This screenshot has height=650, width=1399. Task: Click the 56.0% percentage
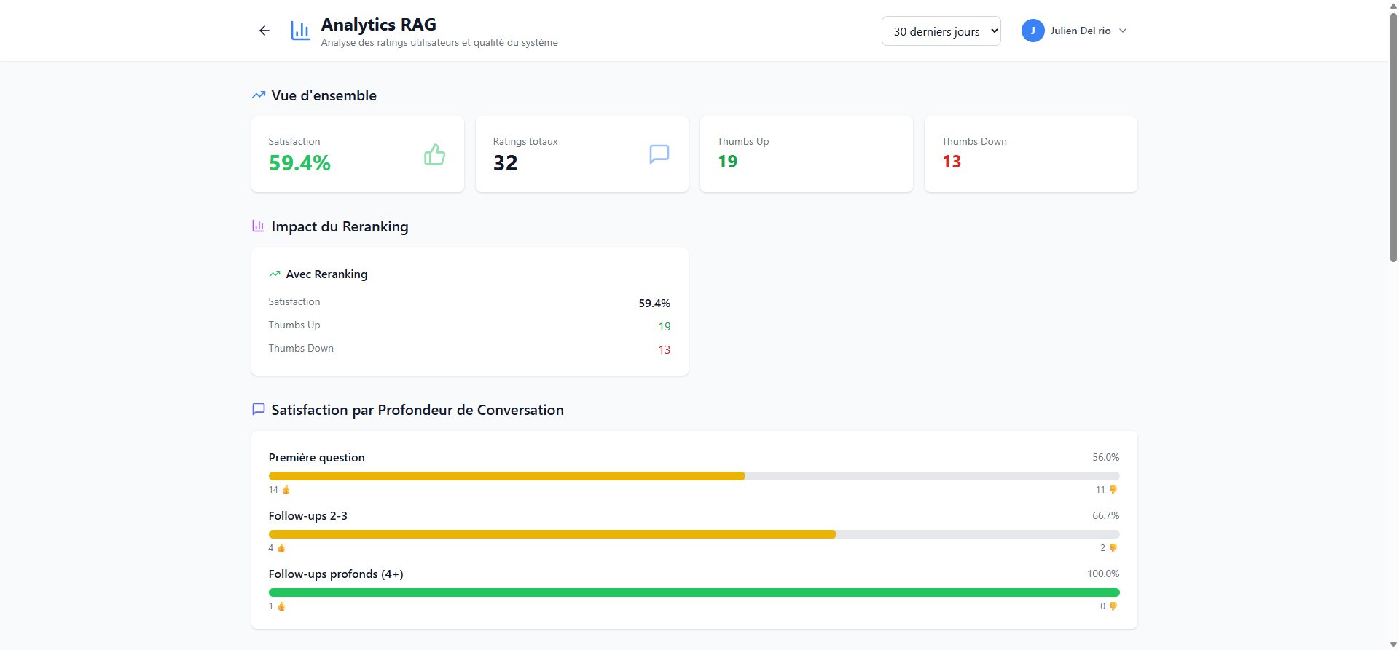[x=1105, y=457]
